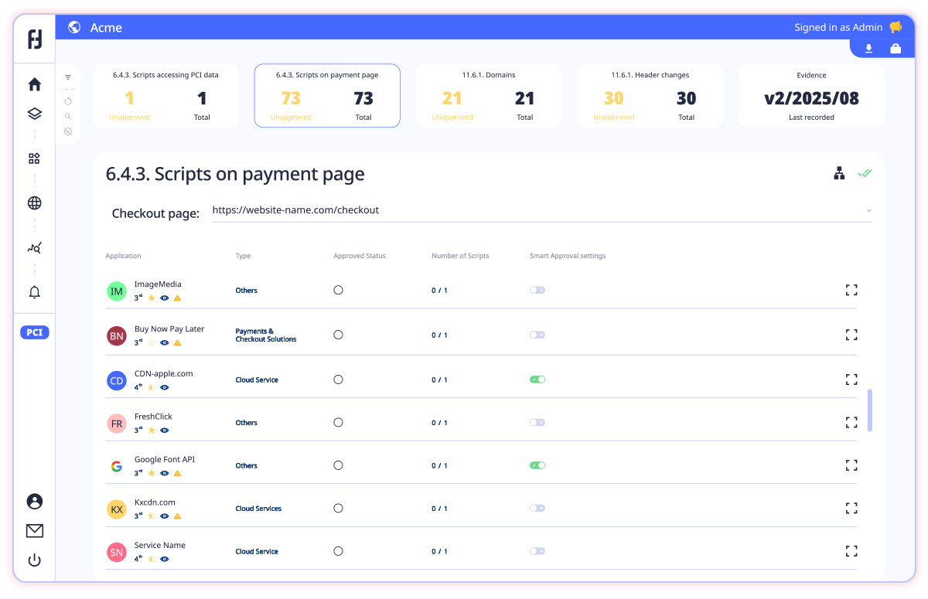The width and height of the screenshot is (928, 599).
Task: Expand the Buy Now Pay Later row
Action: coord(851,335)
